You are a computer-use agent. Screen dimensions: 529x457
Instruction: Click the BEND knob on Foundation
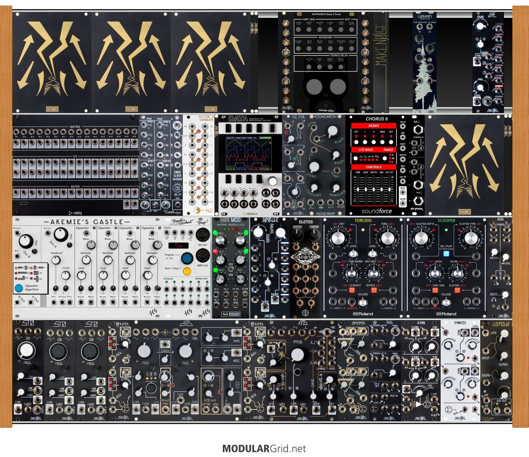pos(336,155)
